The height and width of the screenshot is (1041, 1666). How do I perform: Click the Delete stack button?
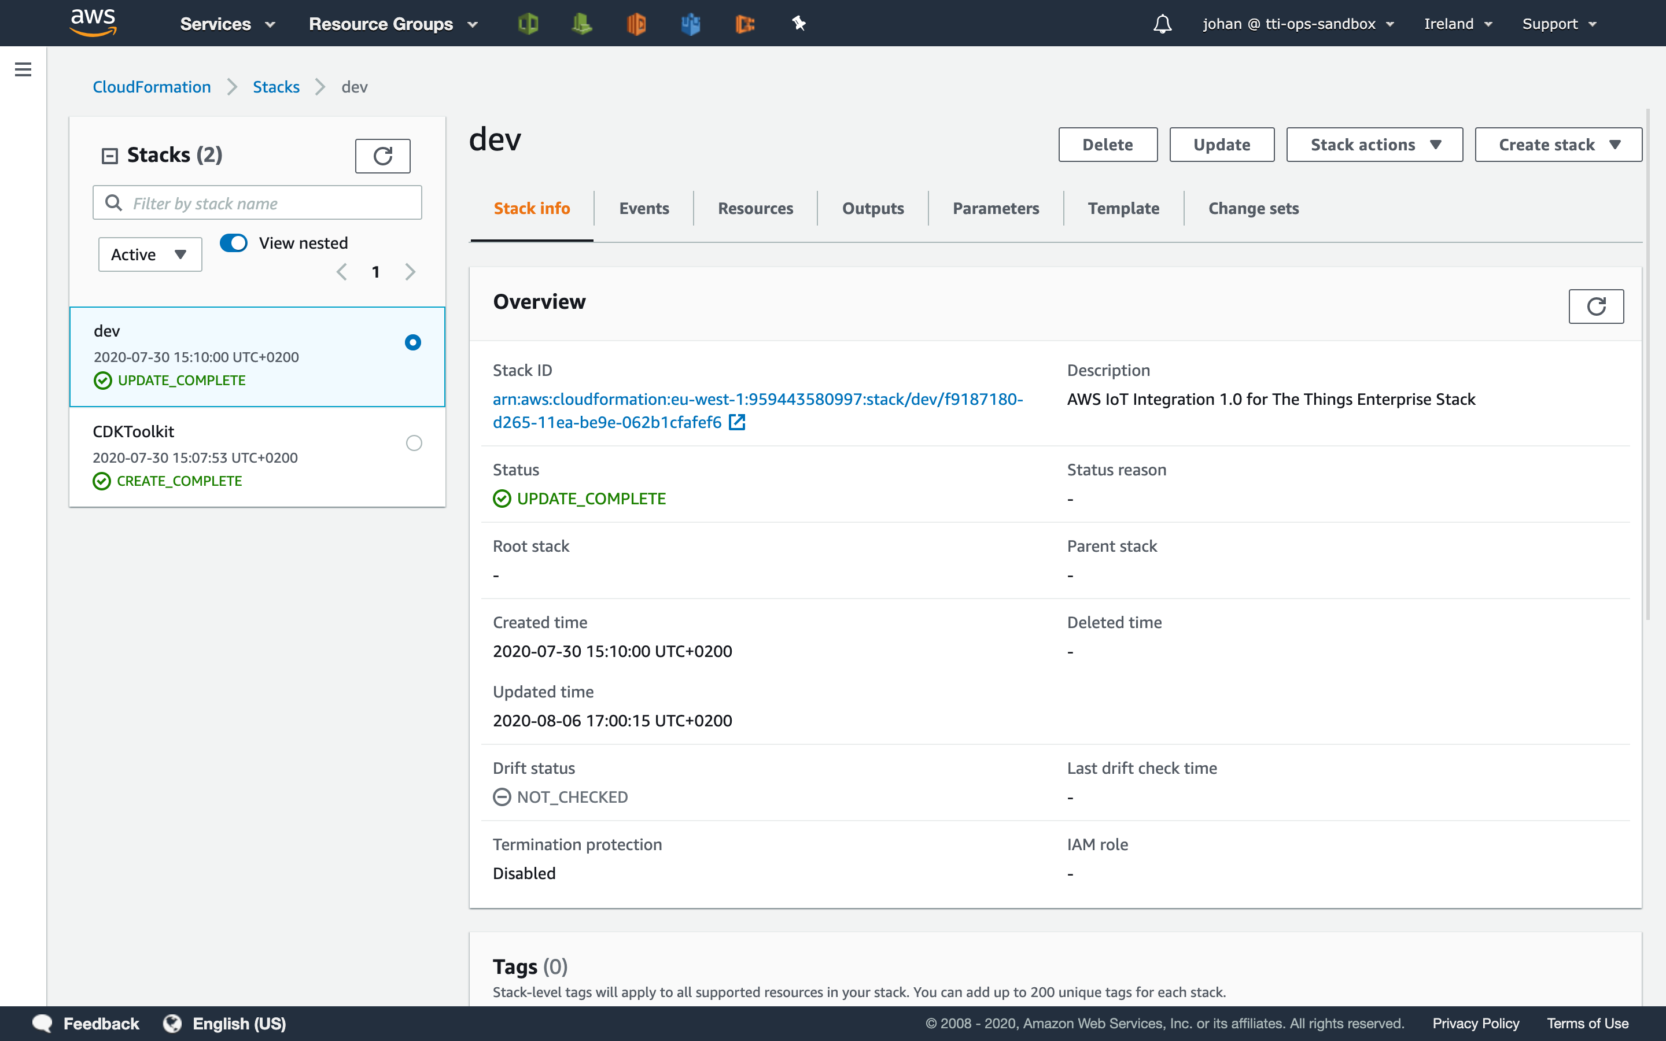pyautogui.click(x=1107, y=145)
